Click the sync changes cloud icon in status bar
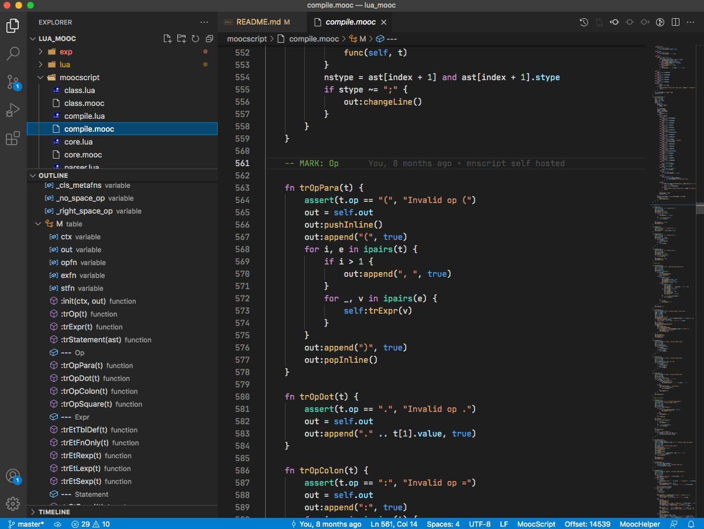The height and width of the screenshot is (529, 704). click(x=57, y=524)
